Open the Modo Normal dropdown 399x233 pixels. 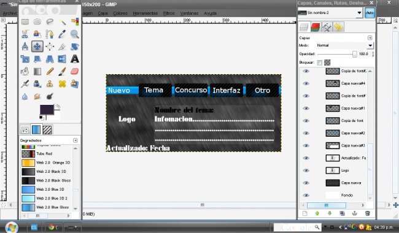344,45
